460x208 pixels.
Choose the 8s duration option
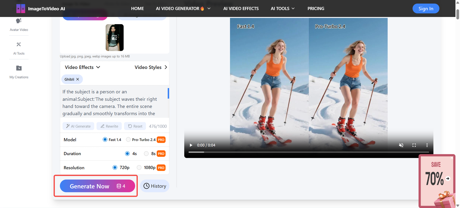coord(146,154)
